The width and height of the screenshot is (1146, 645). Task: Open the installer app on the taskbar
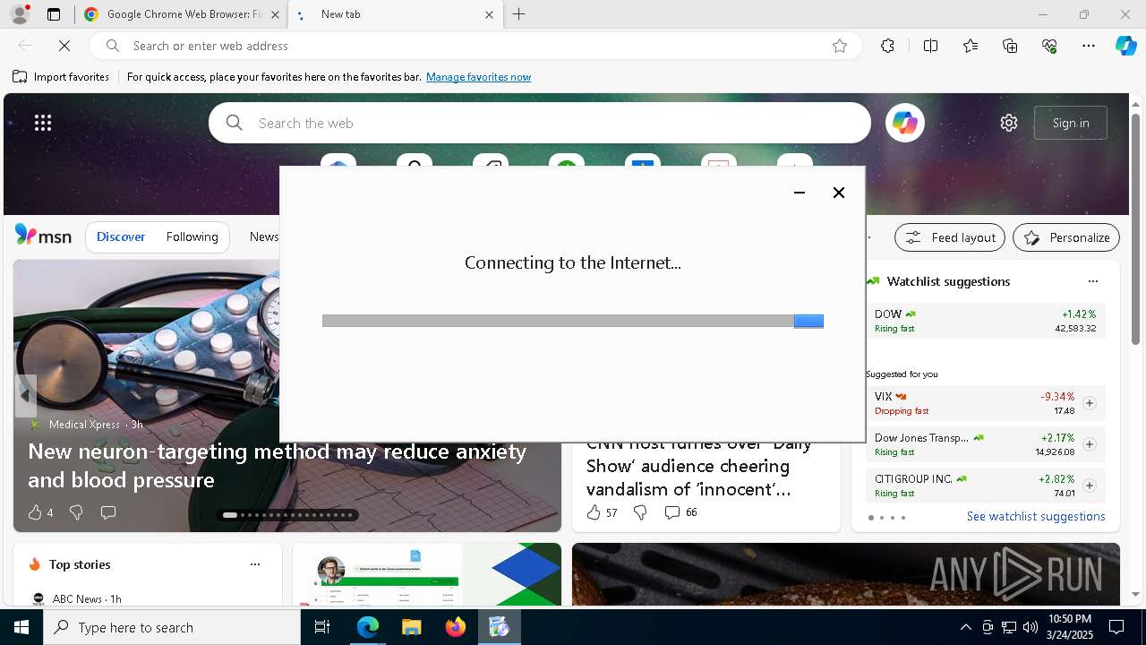[x=499, y=627]
